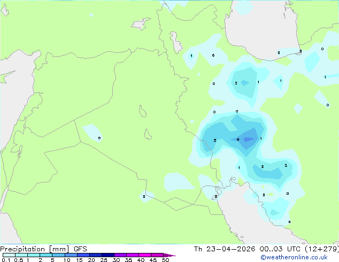The image size is (339, 262).
Task: Click the 5–10 mm legend swatch
Action: 58,255
